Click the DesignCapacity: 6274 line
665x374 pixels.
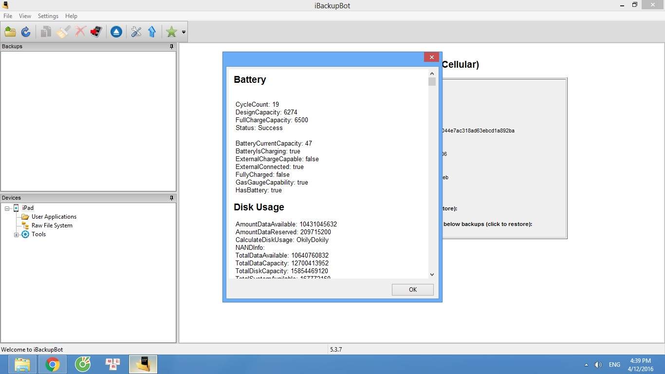(x=266, y=112)
